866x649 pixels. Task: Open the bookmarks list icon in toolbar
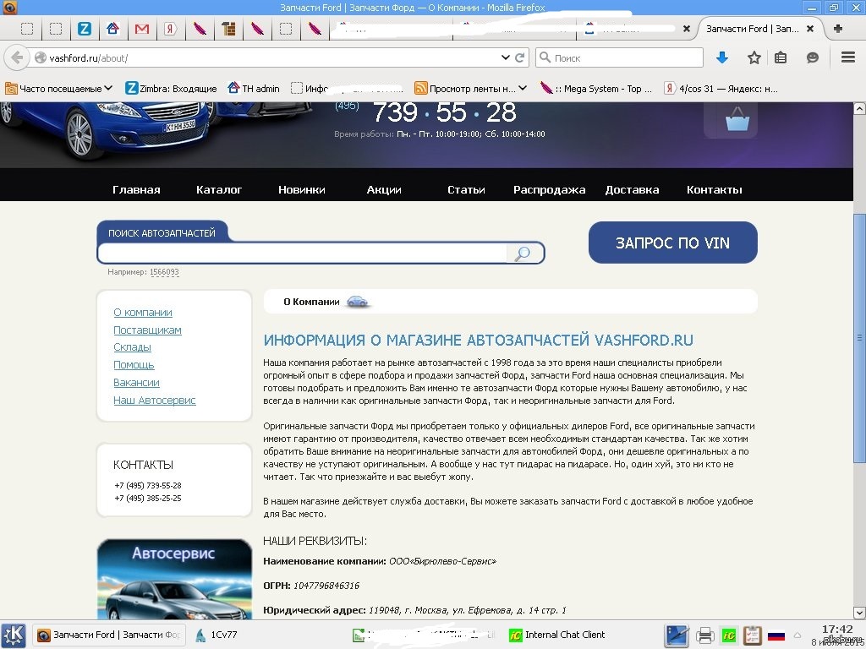781,57
